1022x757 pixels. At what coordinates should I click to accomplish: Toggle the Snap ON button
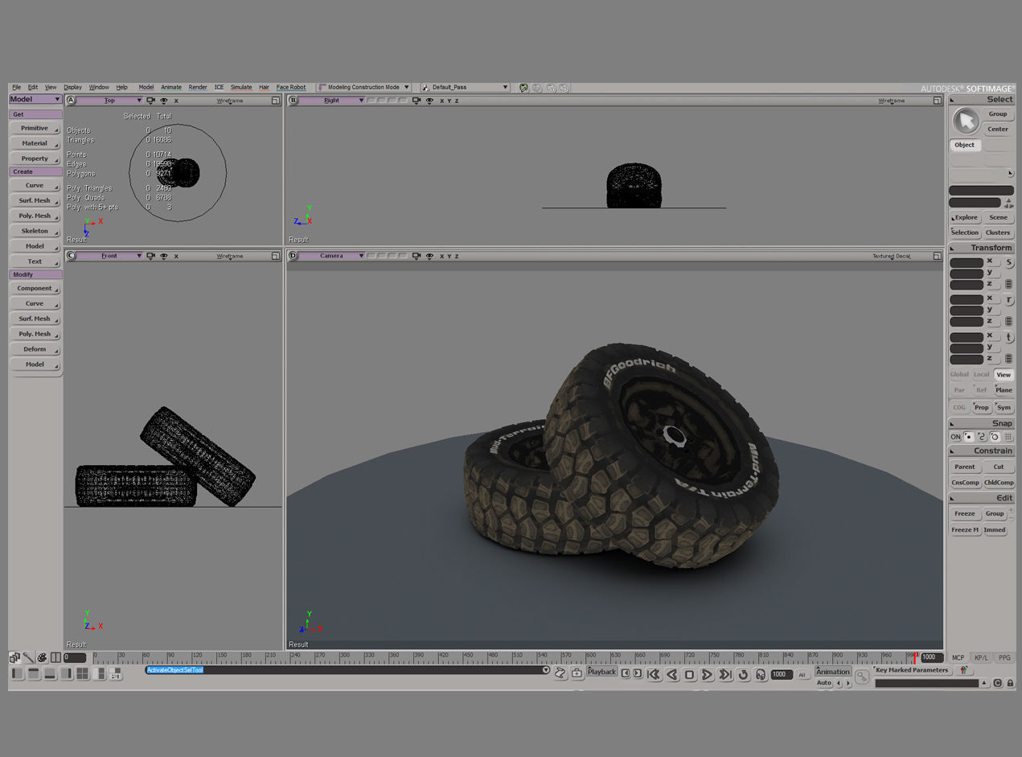(x=955, y=437)
